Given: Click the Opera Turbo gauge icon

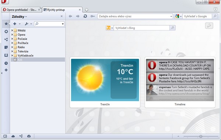Looking at the screenshot, I should coord(29,136).
